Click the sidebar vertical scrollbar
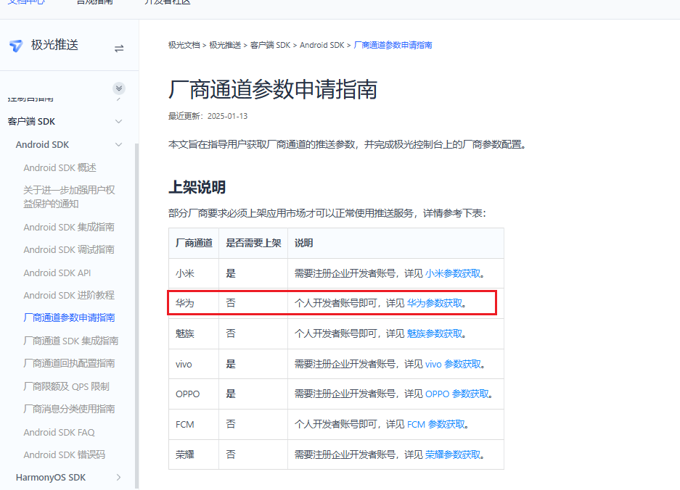This screenshot has width=680, height=490. click(x=136, y=316)
